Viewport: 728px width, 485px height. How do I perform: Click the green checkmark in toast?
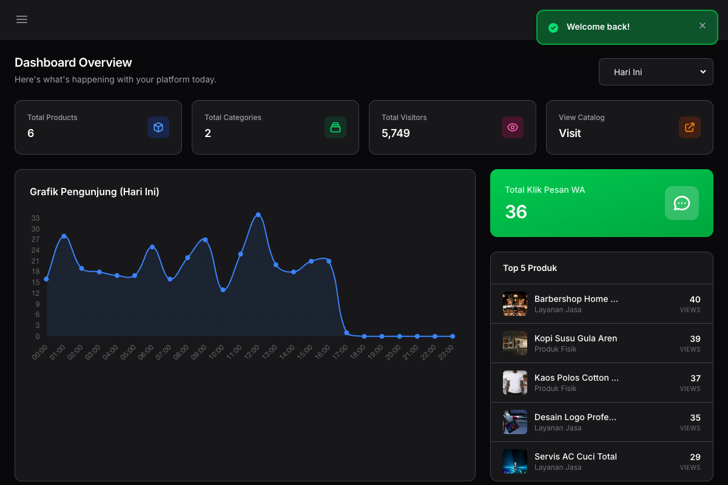click(x=553, y=27)
